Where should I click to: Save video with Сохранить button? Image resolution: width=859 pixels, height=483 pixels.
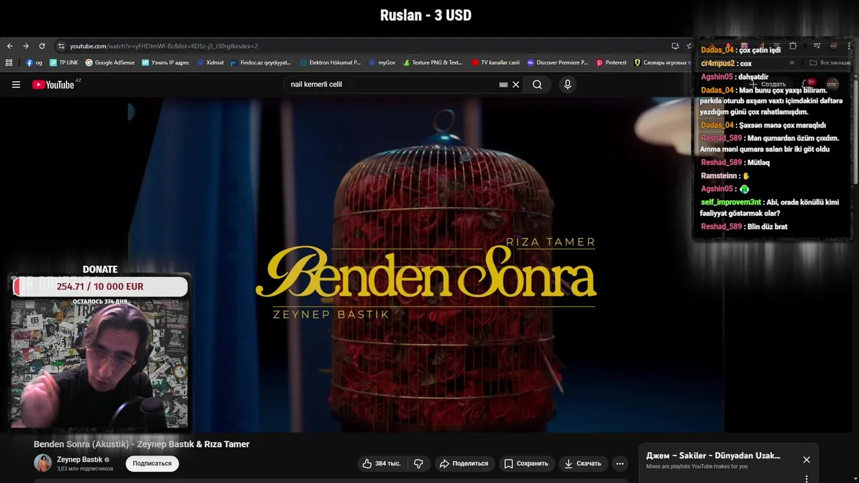coord(526,464)
